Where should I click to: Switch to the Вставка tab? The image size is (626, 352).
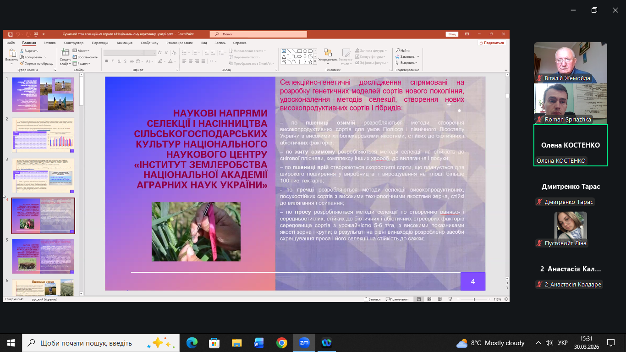click(49, 43)
